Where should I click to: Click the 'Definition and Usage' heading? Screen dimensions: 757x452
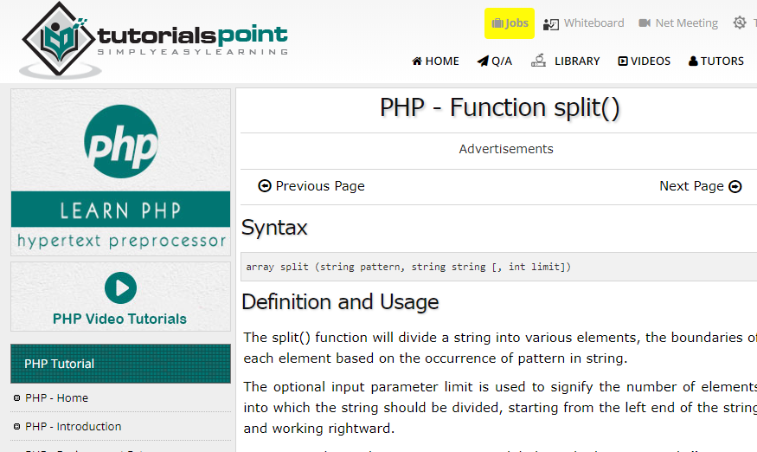point(340,302)
